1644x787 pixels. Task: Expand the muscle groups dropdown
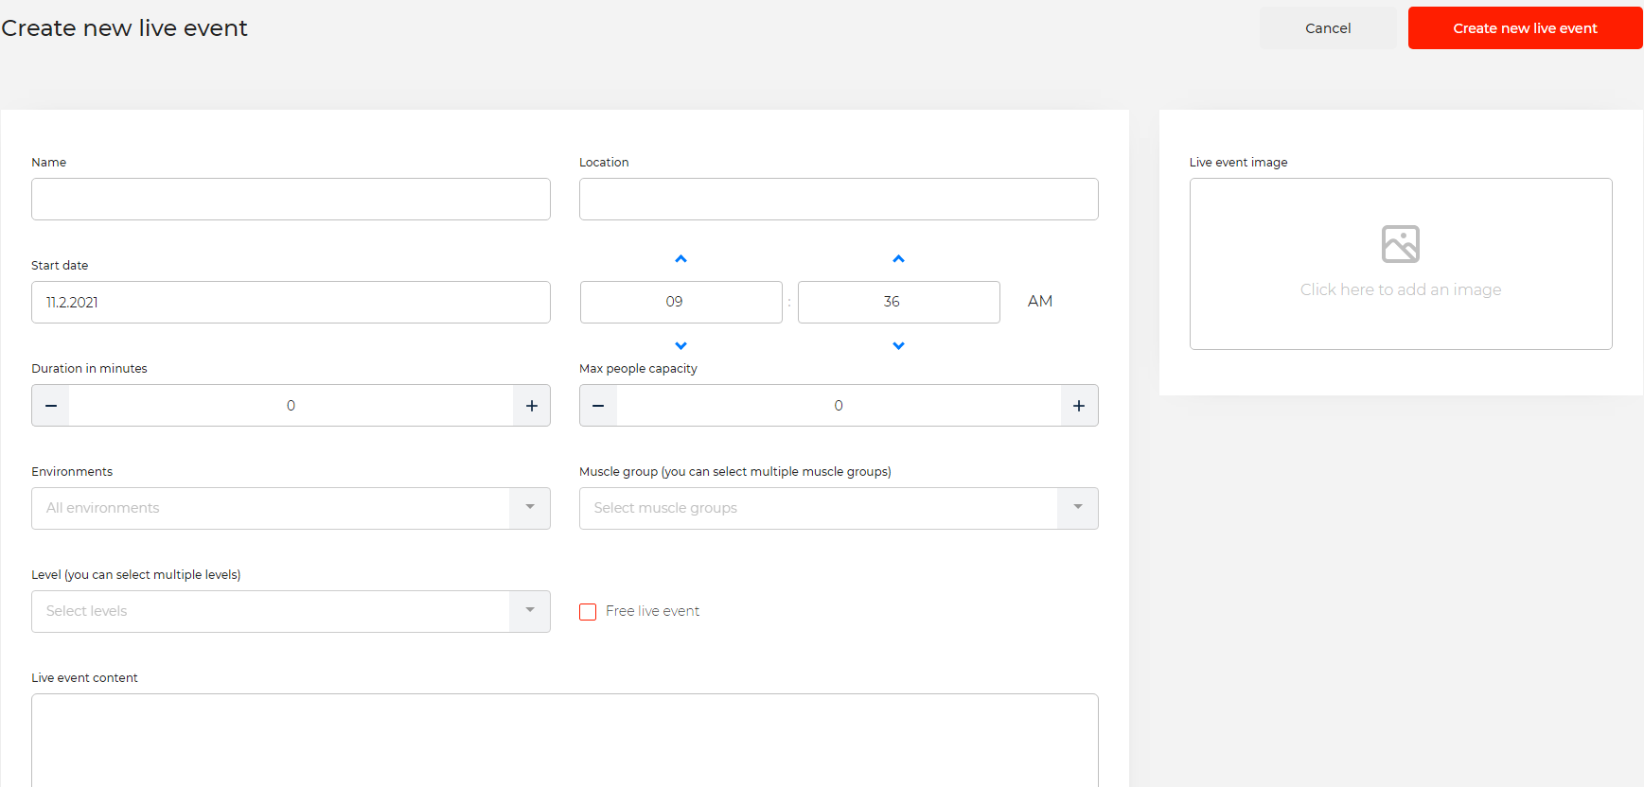tap(838, 508)
